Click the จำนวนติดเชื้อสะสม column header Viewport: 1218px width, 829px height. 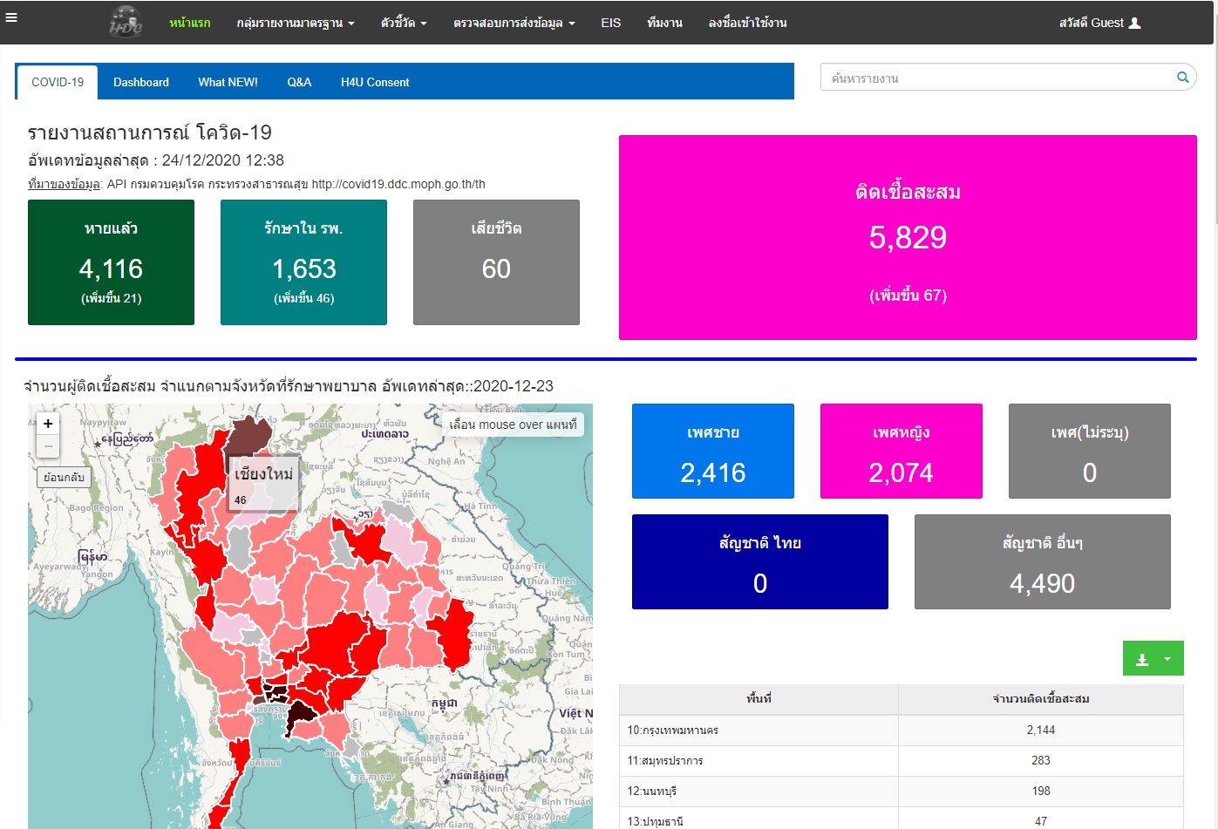tap(1041, 699)
